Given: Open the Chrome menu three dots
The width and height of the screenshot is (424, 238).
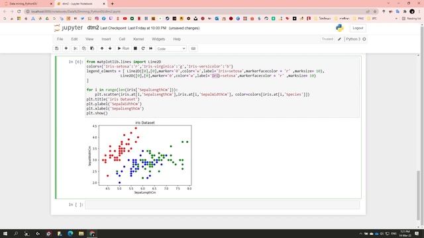Looking at the screenshot, I should pos(419,11).
